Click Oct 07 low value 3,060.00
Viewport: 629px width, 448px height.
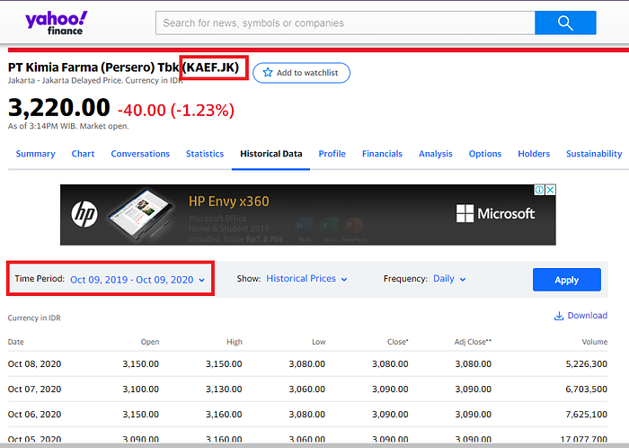click(307, 389)
